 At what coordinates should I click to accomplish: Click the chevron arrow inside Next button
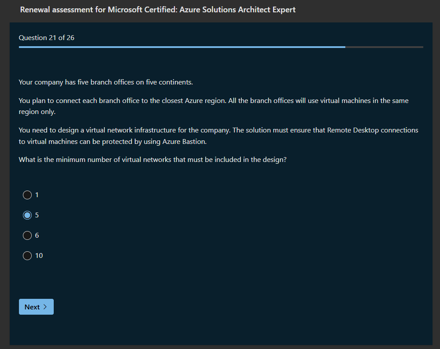[x=45, y=307]
